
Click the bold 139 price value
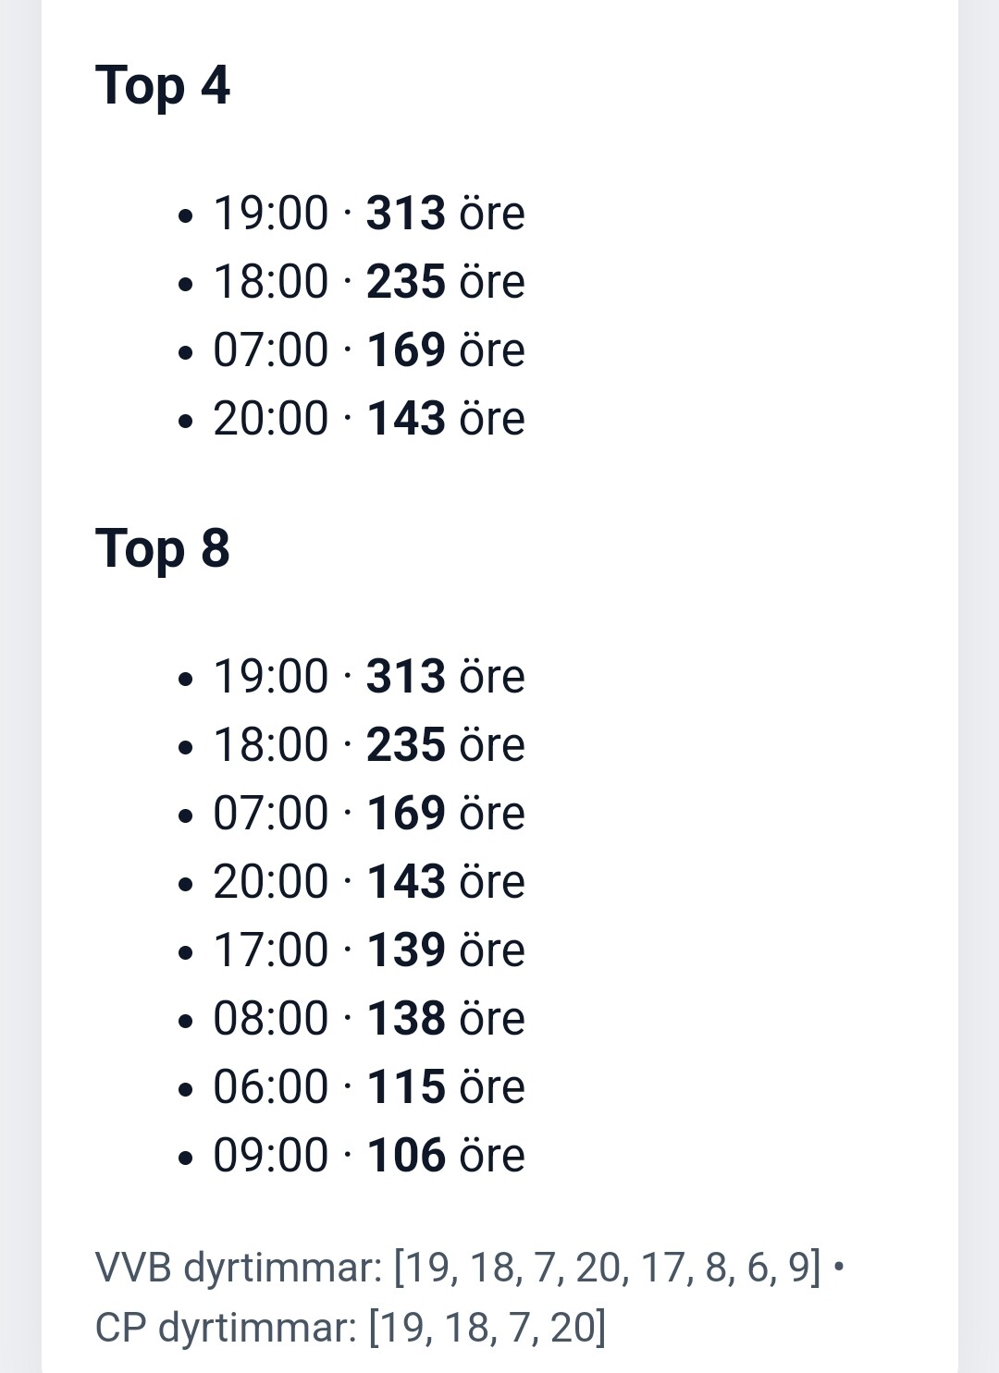coord(406,950)
